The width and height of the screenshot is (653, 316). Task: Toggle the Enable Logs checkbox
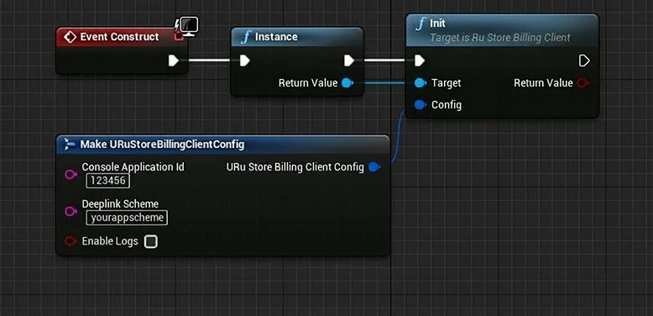pos(150,241)
